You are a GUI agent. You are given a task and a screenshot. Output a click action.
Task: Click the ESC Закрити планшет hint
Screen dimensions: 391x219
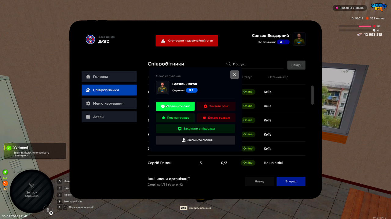pos(195,208)
